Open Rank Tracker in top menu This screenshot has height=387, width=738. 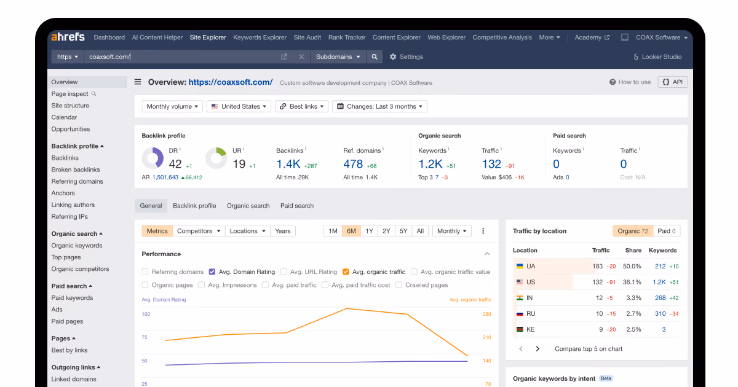tap(347, 37)
